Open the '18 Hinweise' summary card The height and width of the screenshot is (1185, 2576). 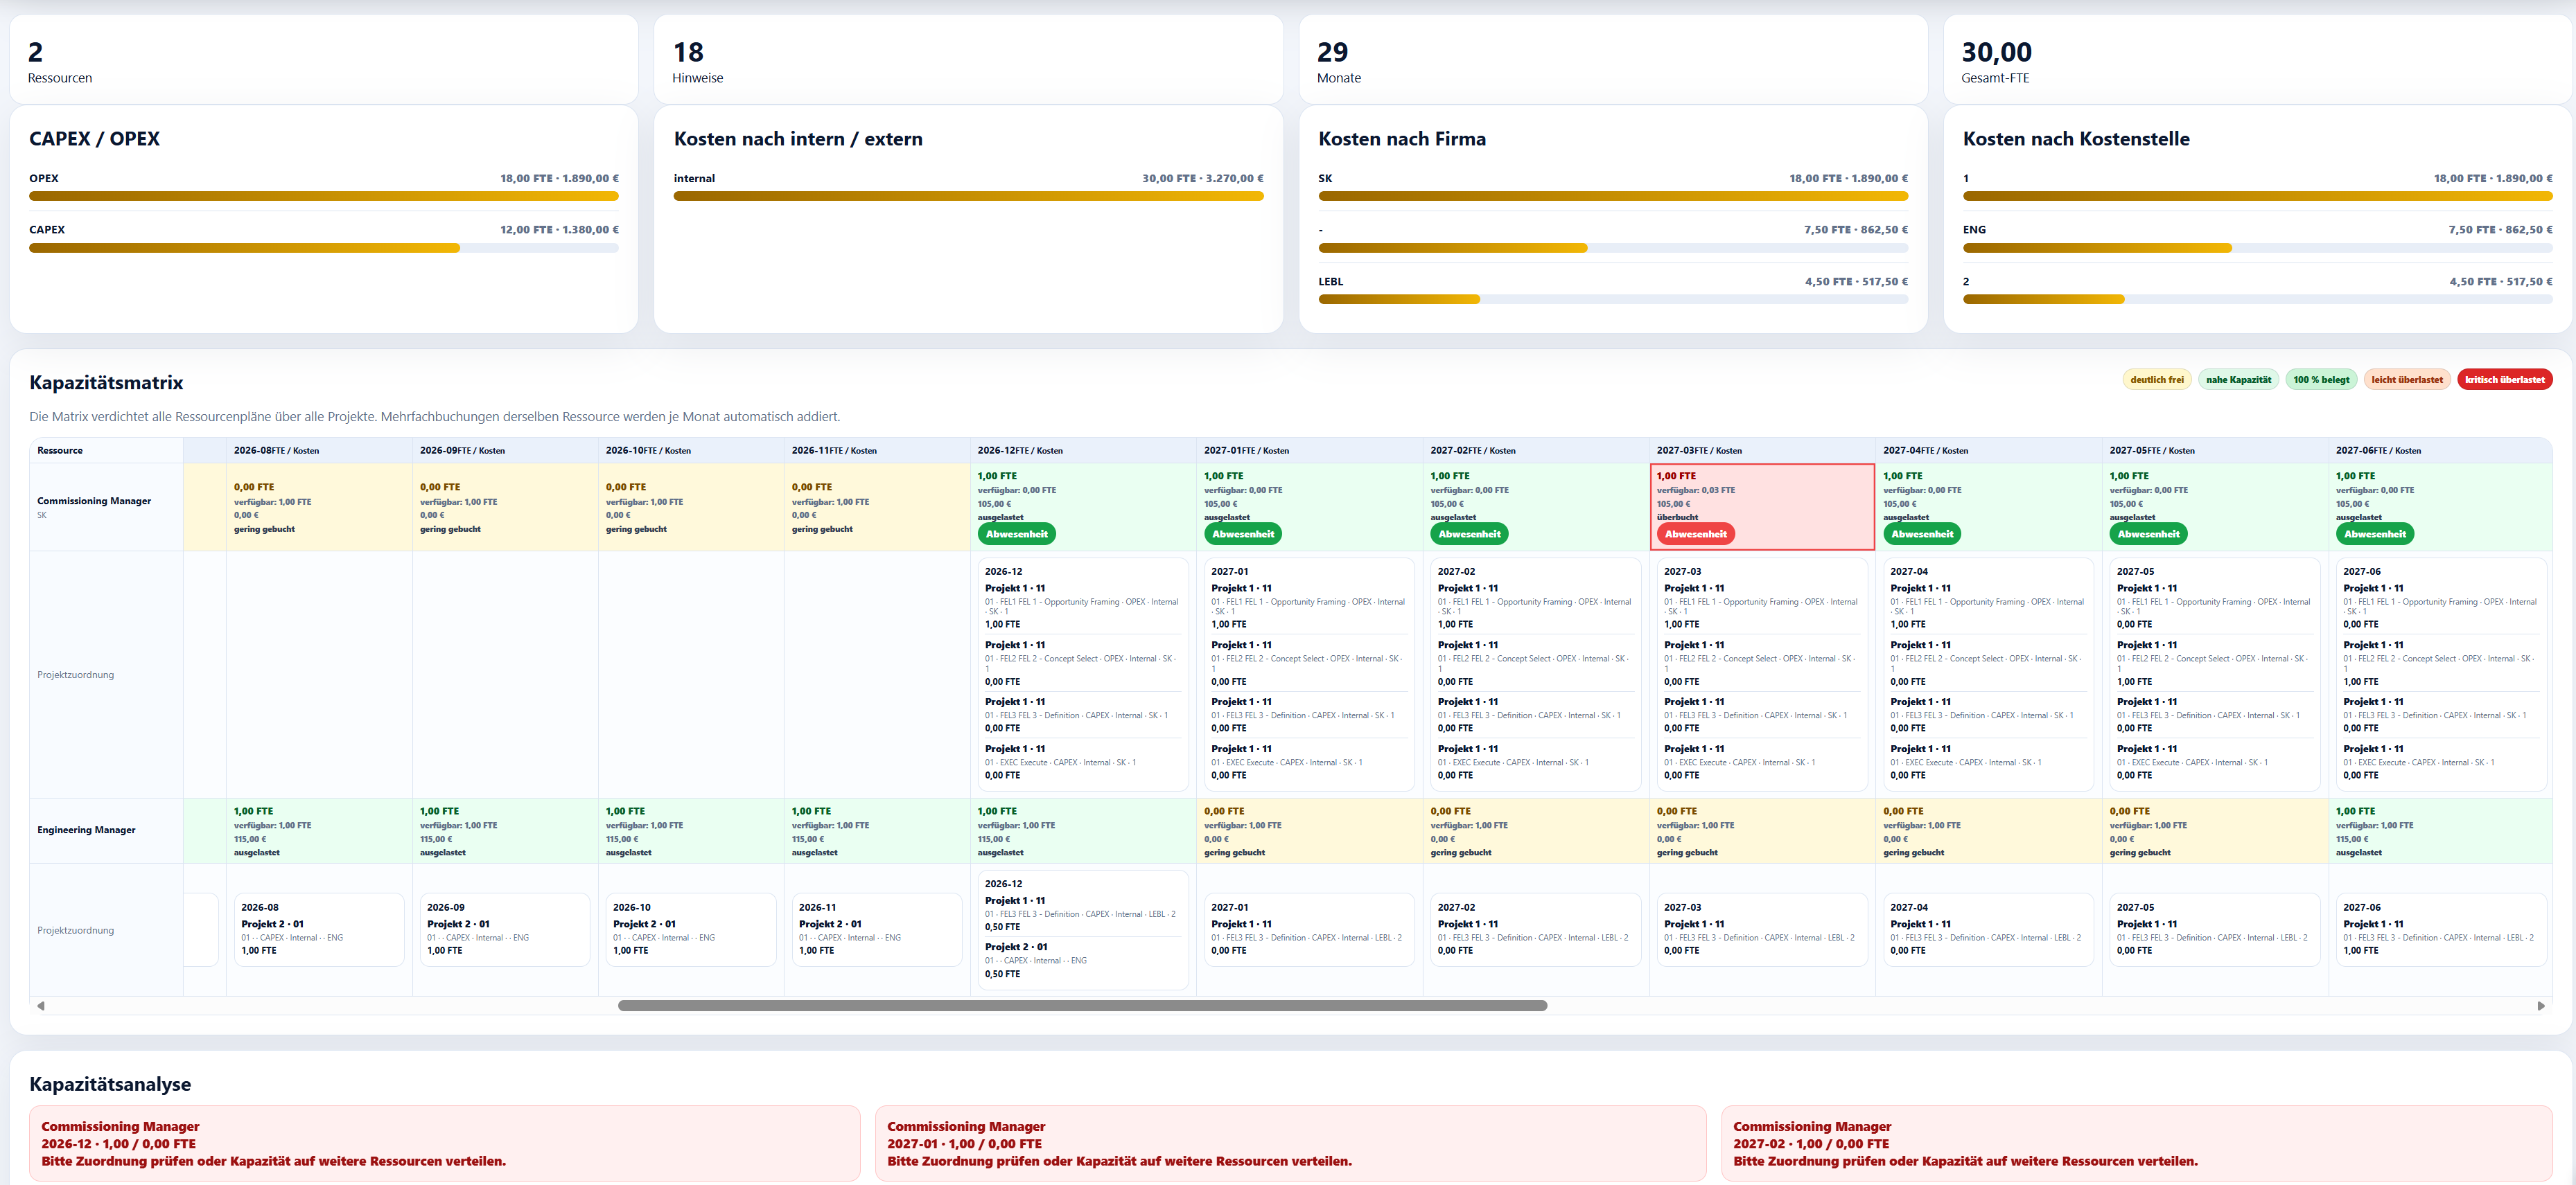[968, 60]
